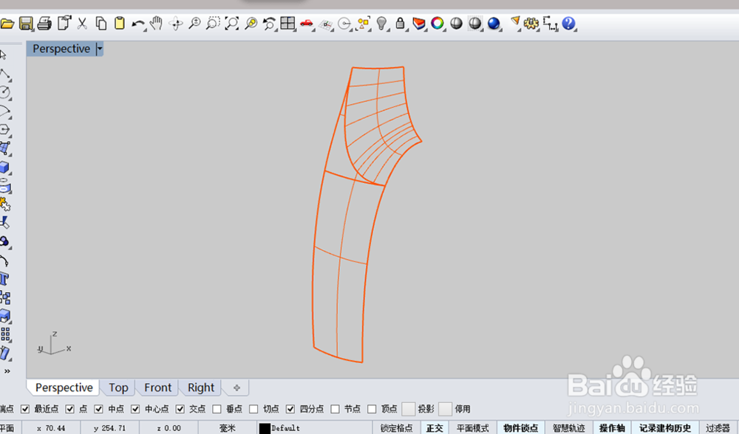Click the x 70.44 coordinate readout
The image size is (739, 434).
(51, 428)
